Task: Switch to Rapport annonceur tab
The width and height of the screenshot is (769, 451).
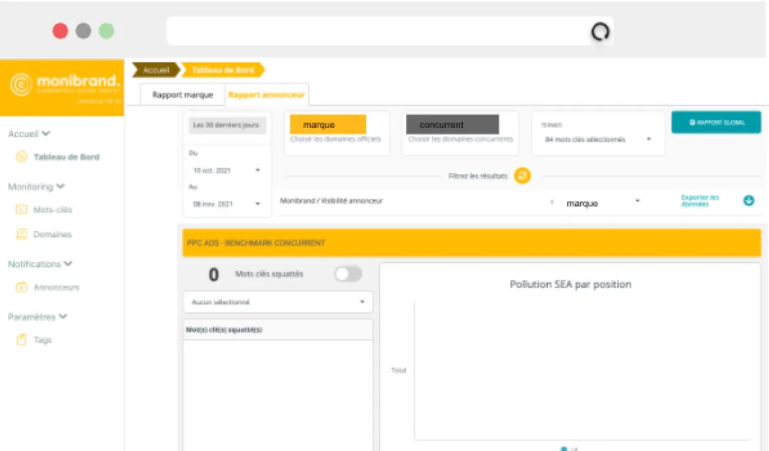Action: click(267, 95)
